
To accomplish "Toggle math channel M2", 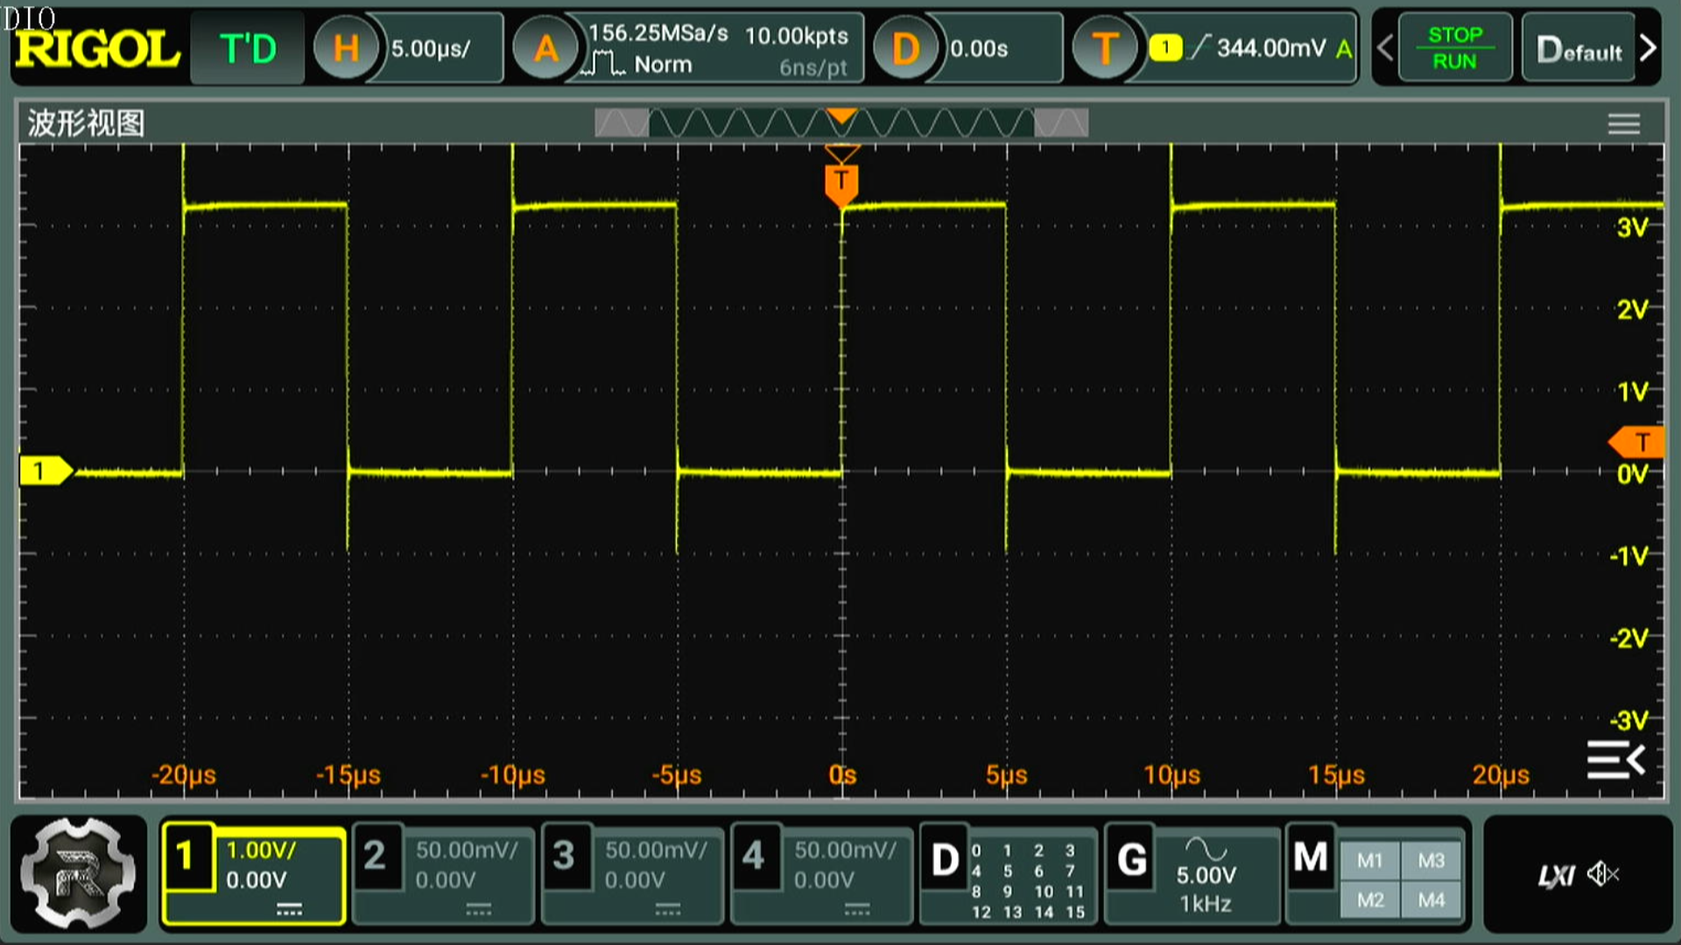I will (1370, 899).
